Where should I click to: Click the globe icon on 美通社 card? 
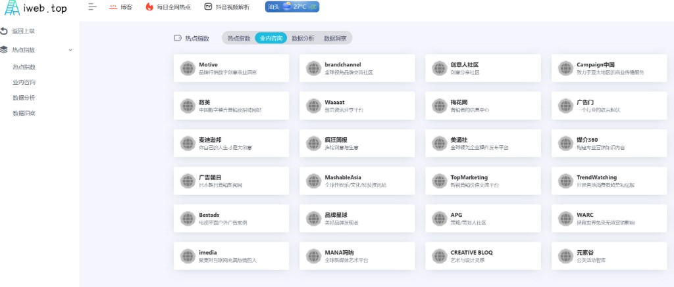pos(440,143)
